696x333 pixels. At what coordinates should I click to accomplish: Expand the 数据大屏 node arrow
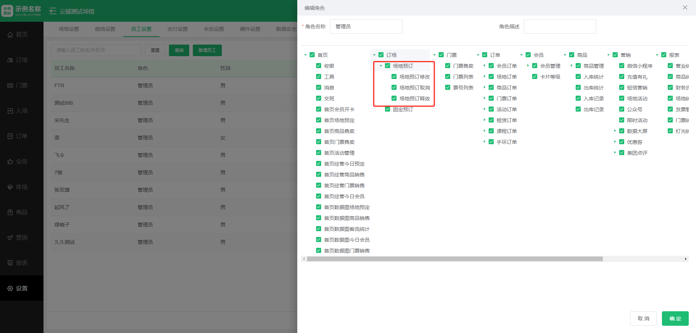[x=615, y=131]
